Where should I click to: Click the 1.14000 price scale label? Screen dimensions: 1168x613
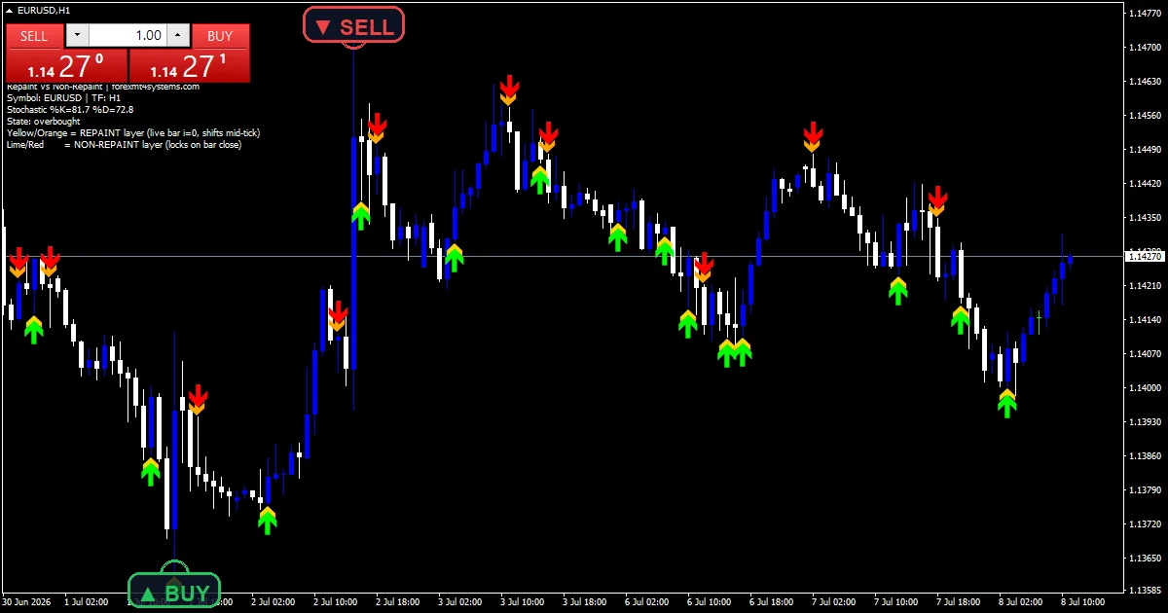click(1146, 388)
